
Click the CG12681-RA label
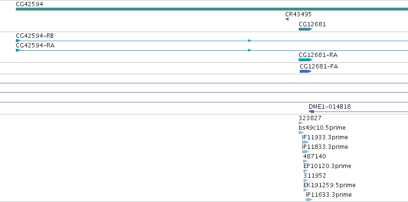pos(318,55)
